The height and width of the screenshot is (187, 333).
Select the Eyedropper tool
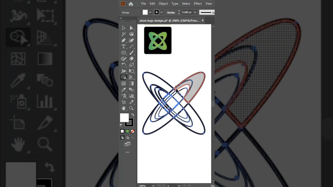tap(124, 90)
